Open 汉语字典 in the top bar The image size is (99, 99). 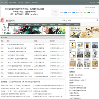pyautogui.click(x=20, y=2)
